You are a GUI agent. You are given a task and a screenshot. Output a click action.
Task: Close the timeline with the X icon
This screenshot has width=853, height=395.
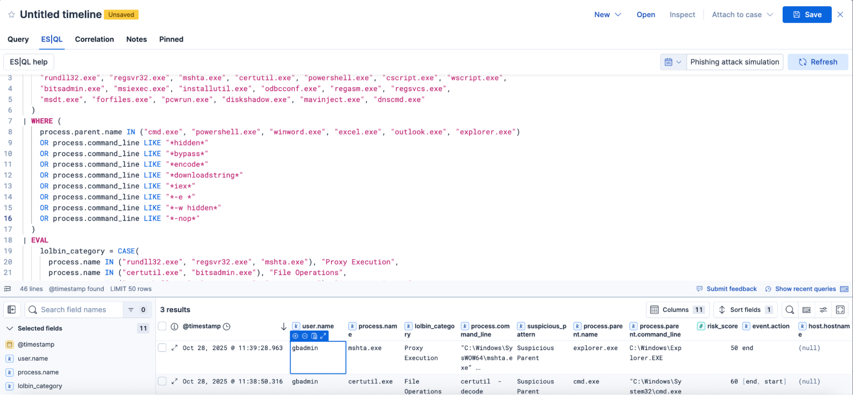[840, 15]
